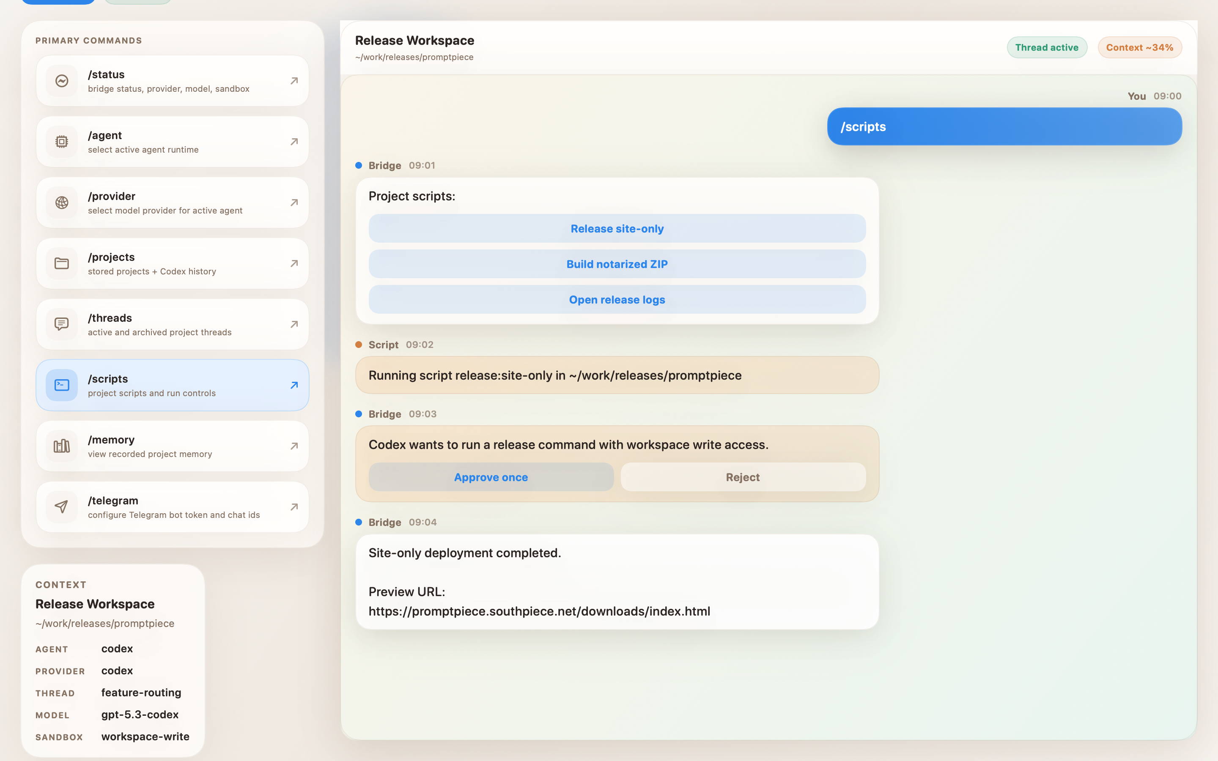The height and width of the screenshot is (761, 1218).
Task: Click the arrow icon on /agent card
Action: click(294, 142)
